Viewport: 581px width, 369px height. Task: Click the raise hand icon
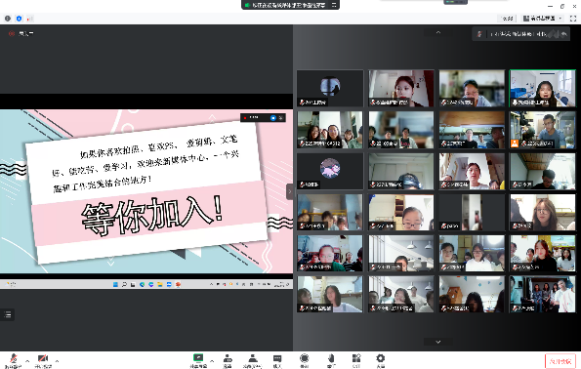click(331, 360)
